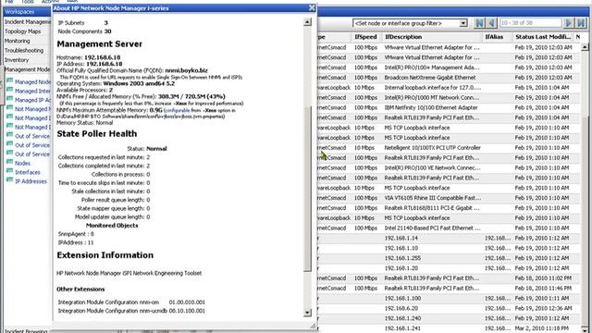Viewport: 592px width, 333px height.
Task: Sort by the IfAlias column header
Action: click(x=494, y=37)
